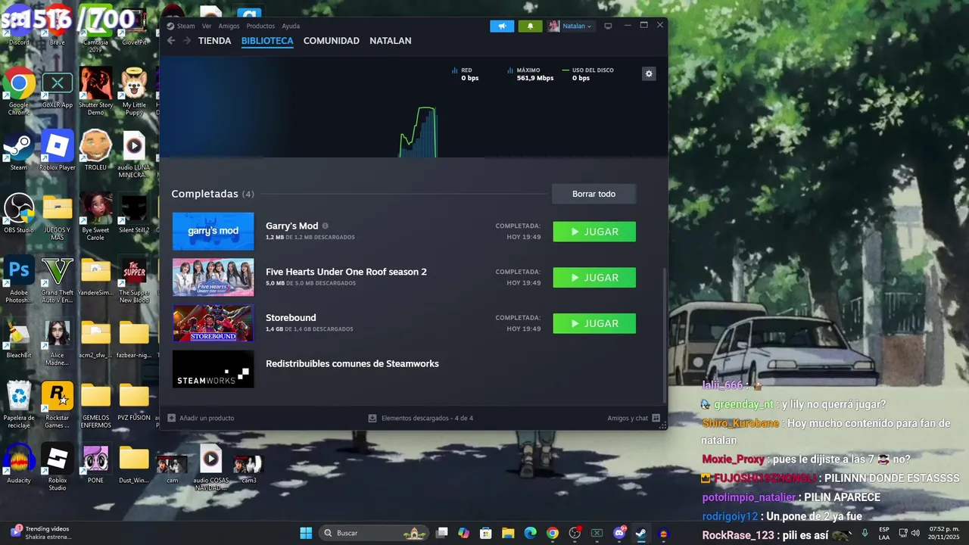Open Silent Still 2 desktop shortcut
This screenshot has height=545, width=969.
(x=134, y=213)
